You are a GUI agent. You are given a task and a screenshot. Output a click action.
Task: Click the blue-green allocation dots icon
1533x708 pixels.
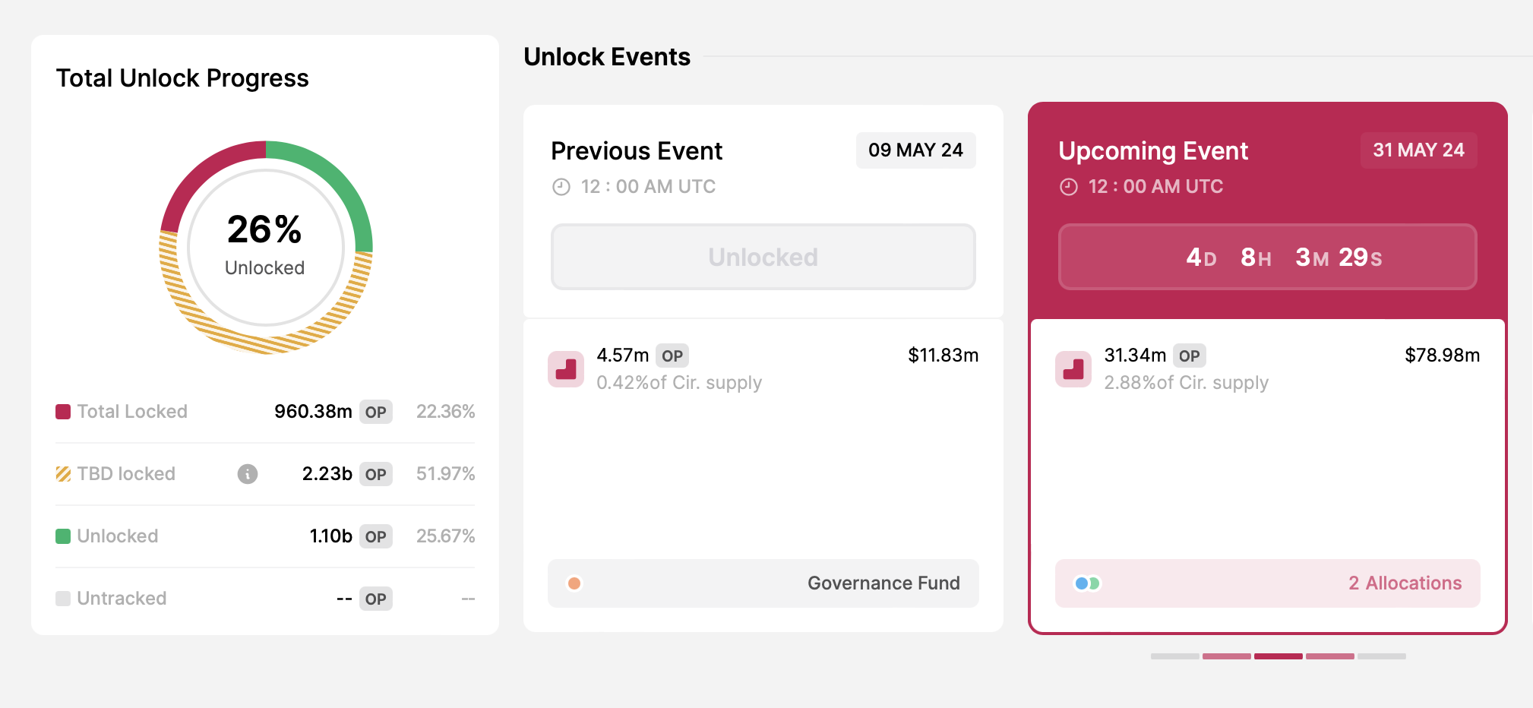[x=1087, y=583]
